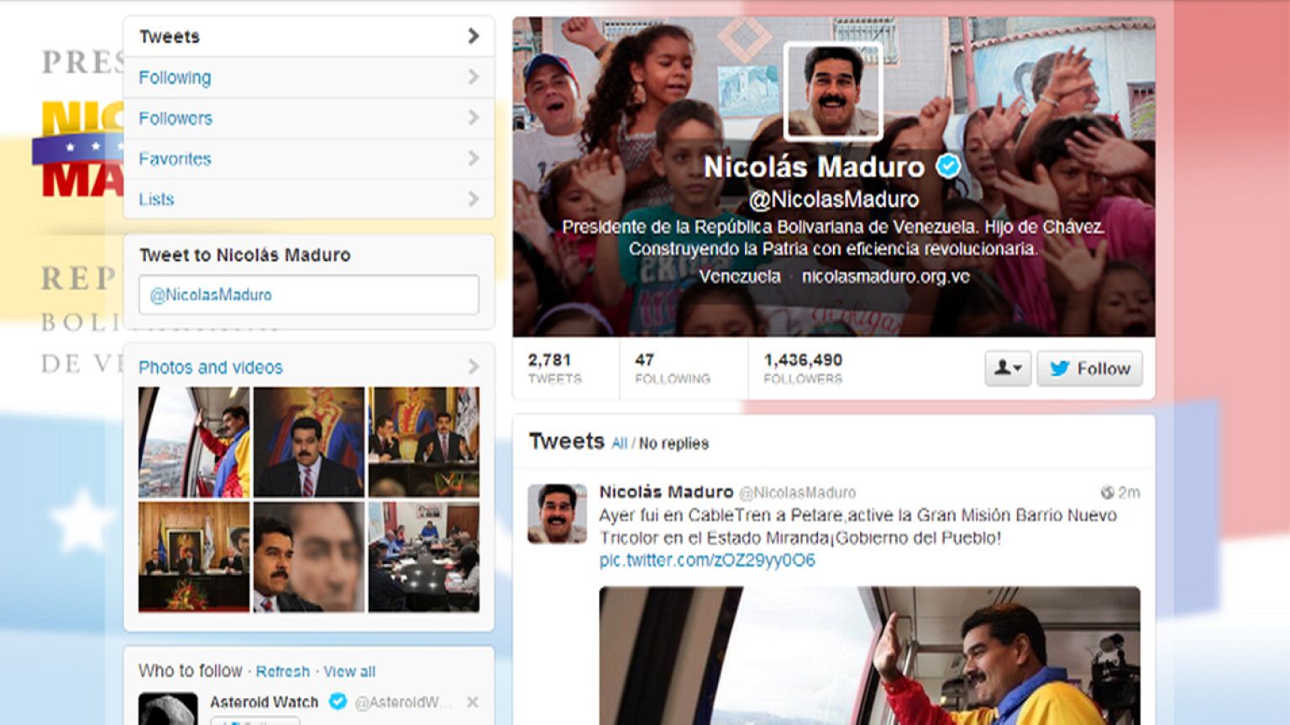Click View all in Who to follow
Screen dimensions: 1290x725
[349, 671]
